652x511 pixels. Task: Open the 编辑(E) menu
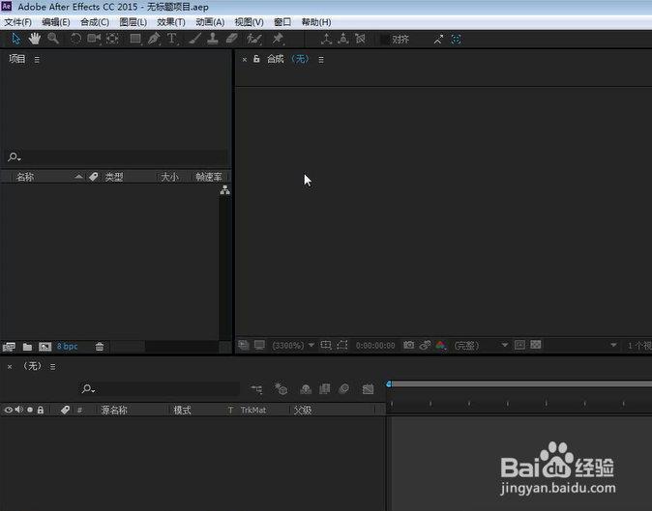point(56,22)
